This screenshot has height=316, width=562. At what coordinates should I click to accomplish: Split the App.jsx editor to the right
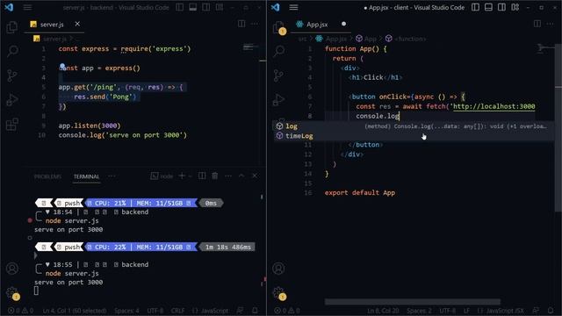pos(537,24)
